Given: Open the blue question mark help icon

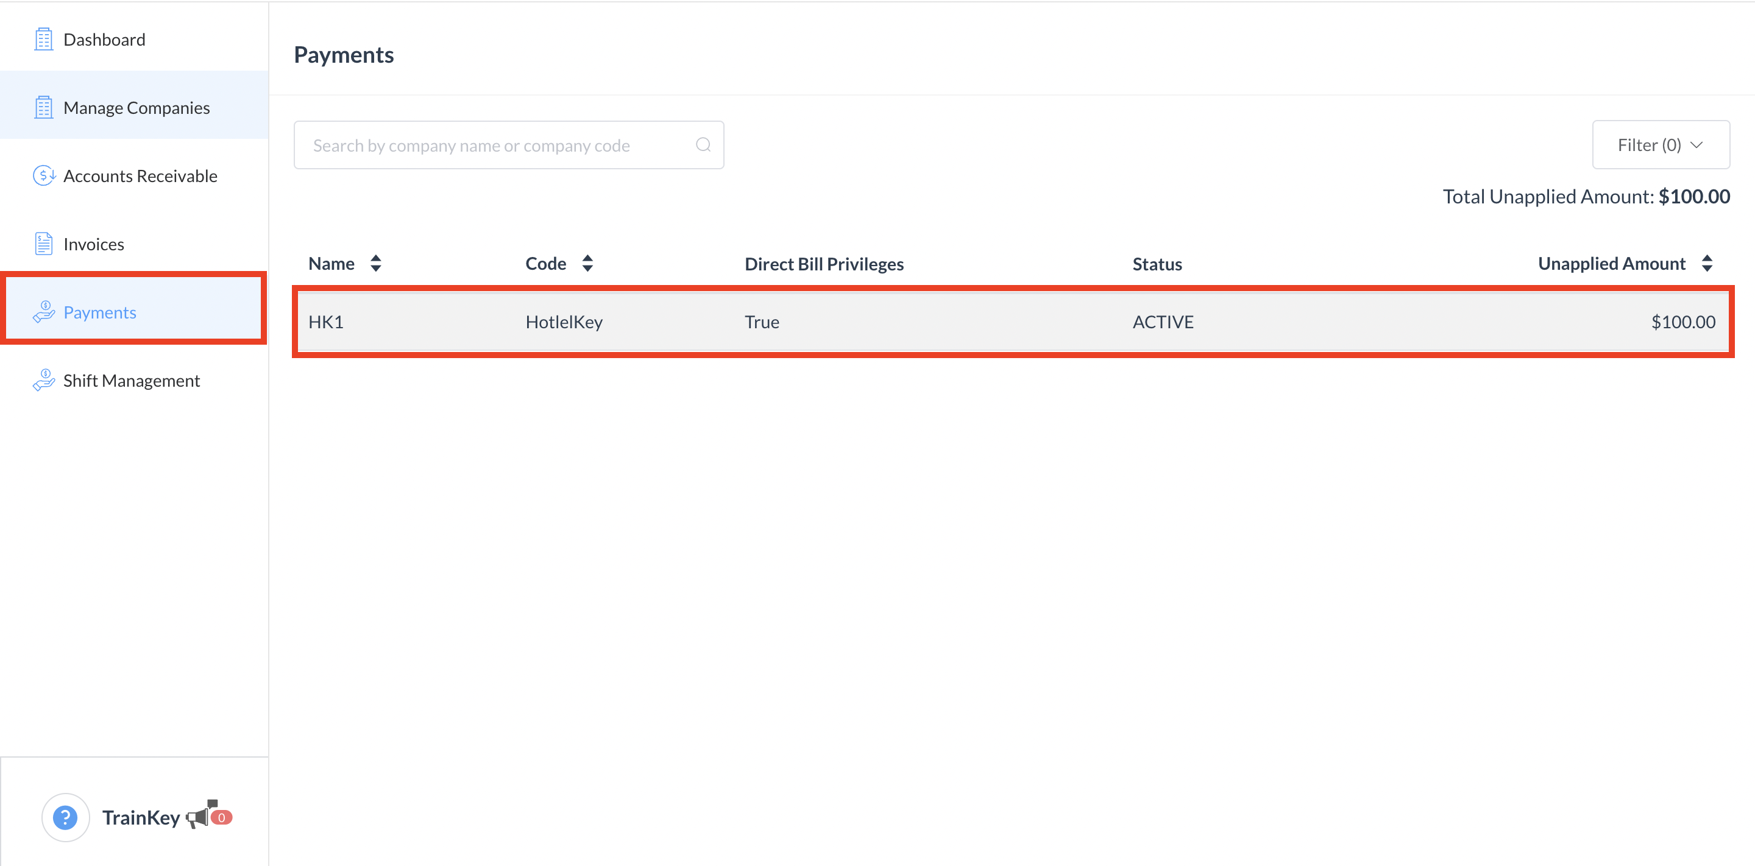Looking at the screenshot, I should tap(65, 817).
